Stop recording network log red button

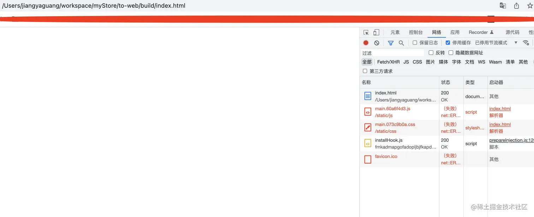click(x=366, y=43)
